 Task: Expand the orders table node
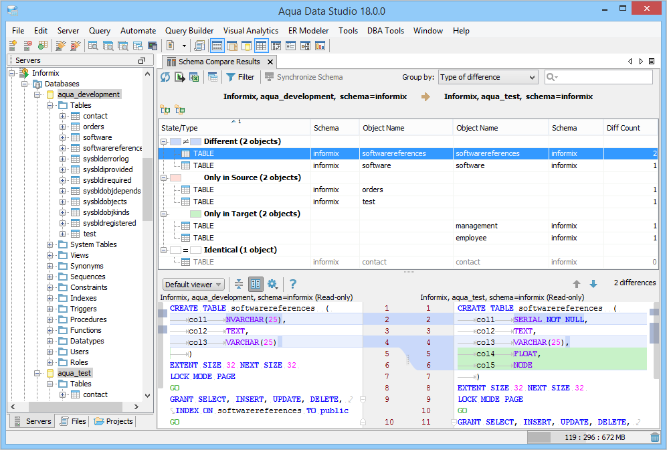pyautogui.click(x=62, y=127)
